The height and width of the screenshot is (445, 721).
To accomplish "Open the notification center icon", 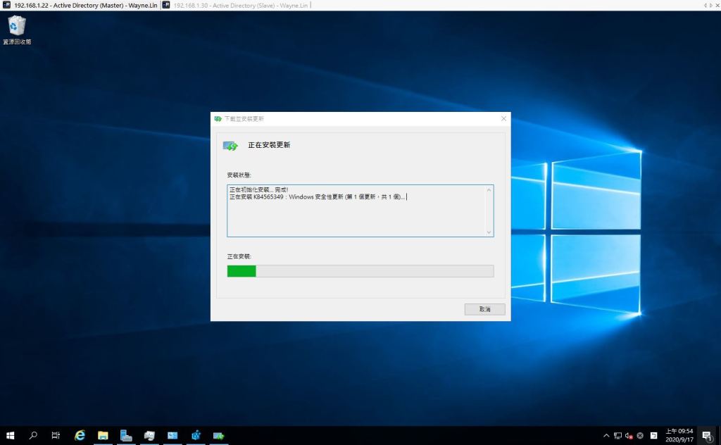I will pyautogui.click(x=707, y=436).
